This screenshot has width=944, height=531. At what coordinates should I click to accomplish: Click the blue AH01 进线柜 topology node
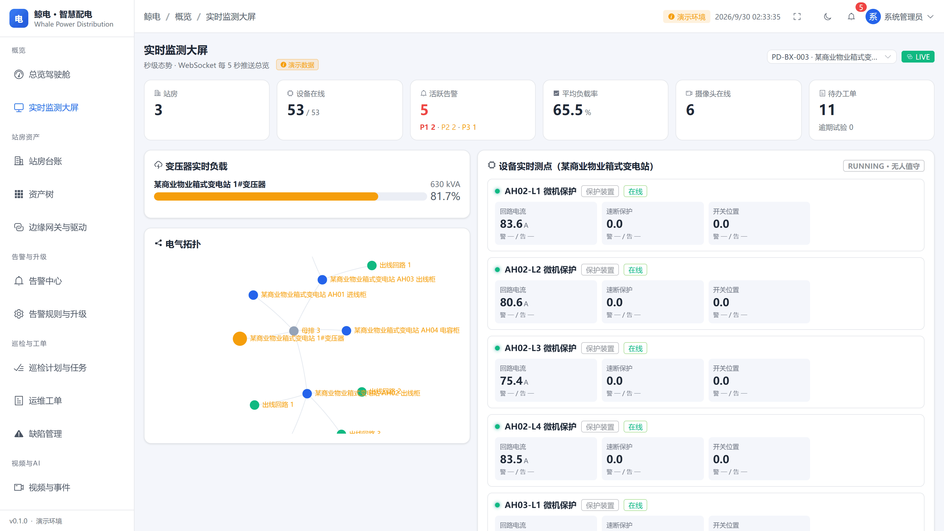253,295
